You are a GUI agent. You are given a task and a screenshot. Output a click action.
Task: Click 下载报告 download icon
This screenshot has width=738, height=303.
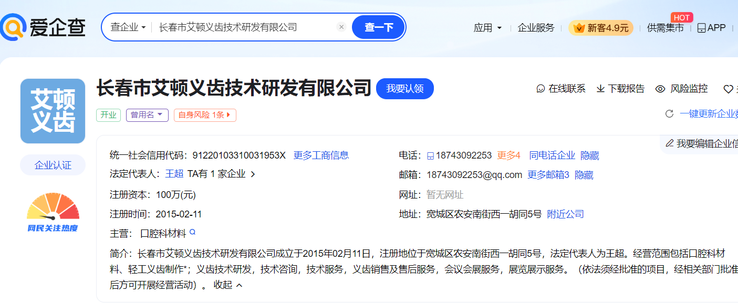(x=600, y=89)
